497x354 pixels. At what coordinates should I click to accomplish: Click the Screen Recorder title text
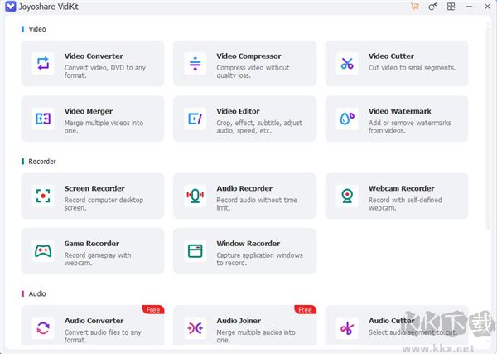pos(94,188)
